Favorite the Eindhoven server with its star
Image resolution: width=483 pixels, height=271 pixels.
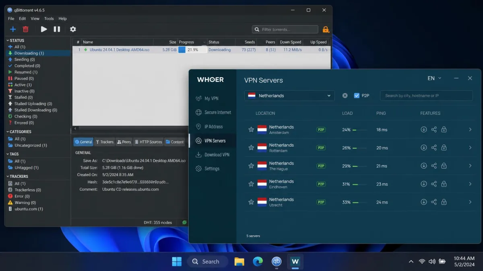(251, 184)
